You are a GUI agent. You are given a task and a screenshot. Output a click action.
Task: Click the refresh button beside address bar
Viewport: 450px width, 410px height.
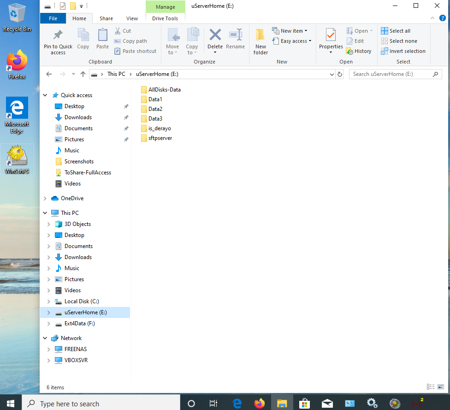(x=340, y=74)
